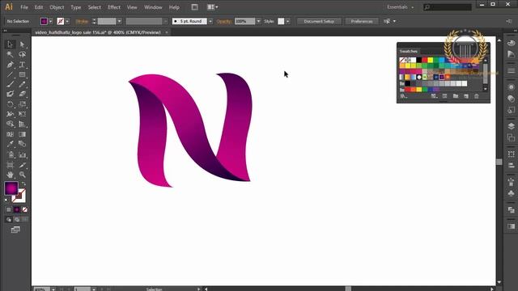The image size is (518, 291).
Task: Select the Pencil tool
Action: [x=22, y=84]
